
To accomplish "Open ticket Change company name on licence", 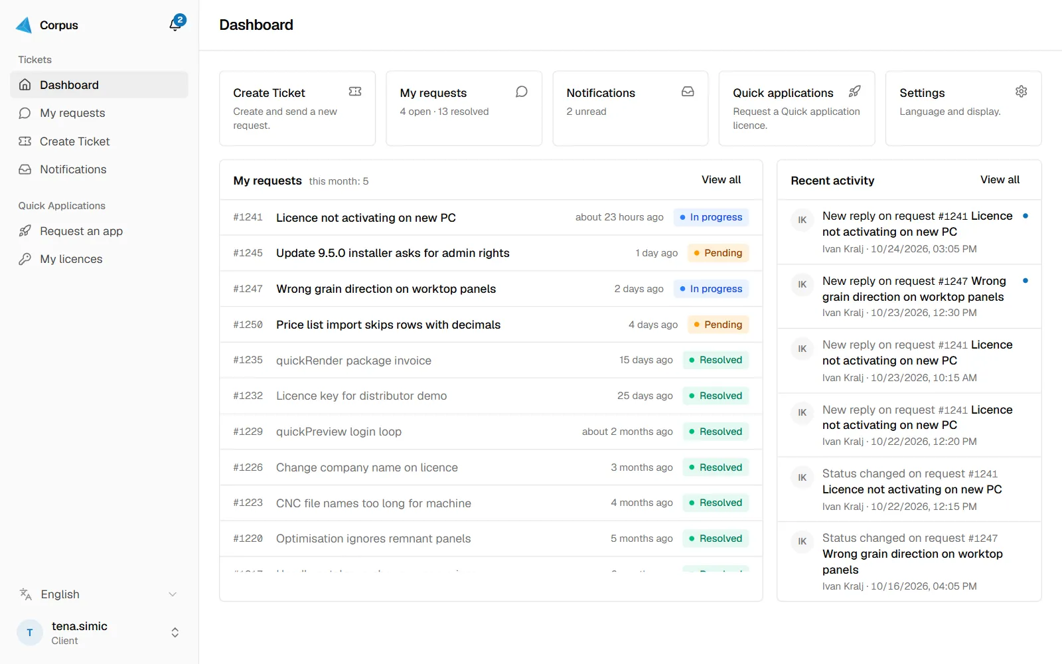I will coord(491,467).
